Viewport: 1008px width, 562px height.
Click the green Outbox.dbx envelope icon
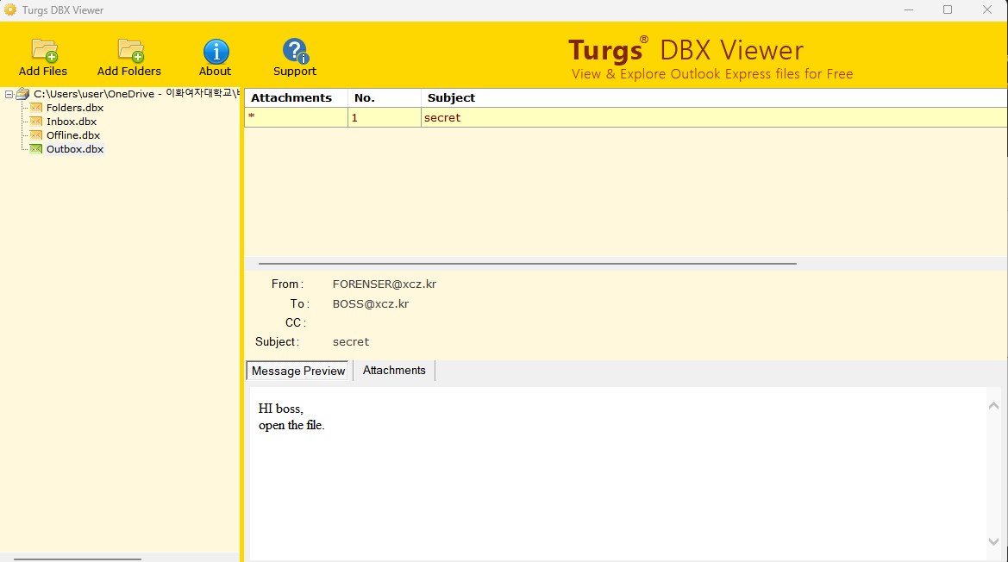(x=36, y=149)
